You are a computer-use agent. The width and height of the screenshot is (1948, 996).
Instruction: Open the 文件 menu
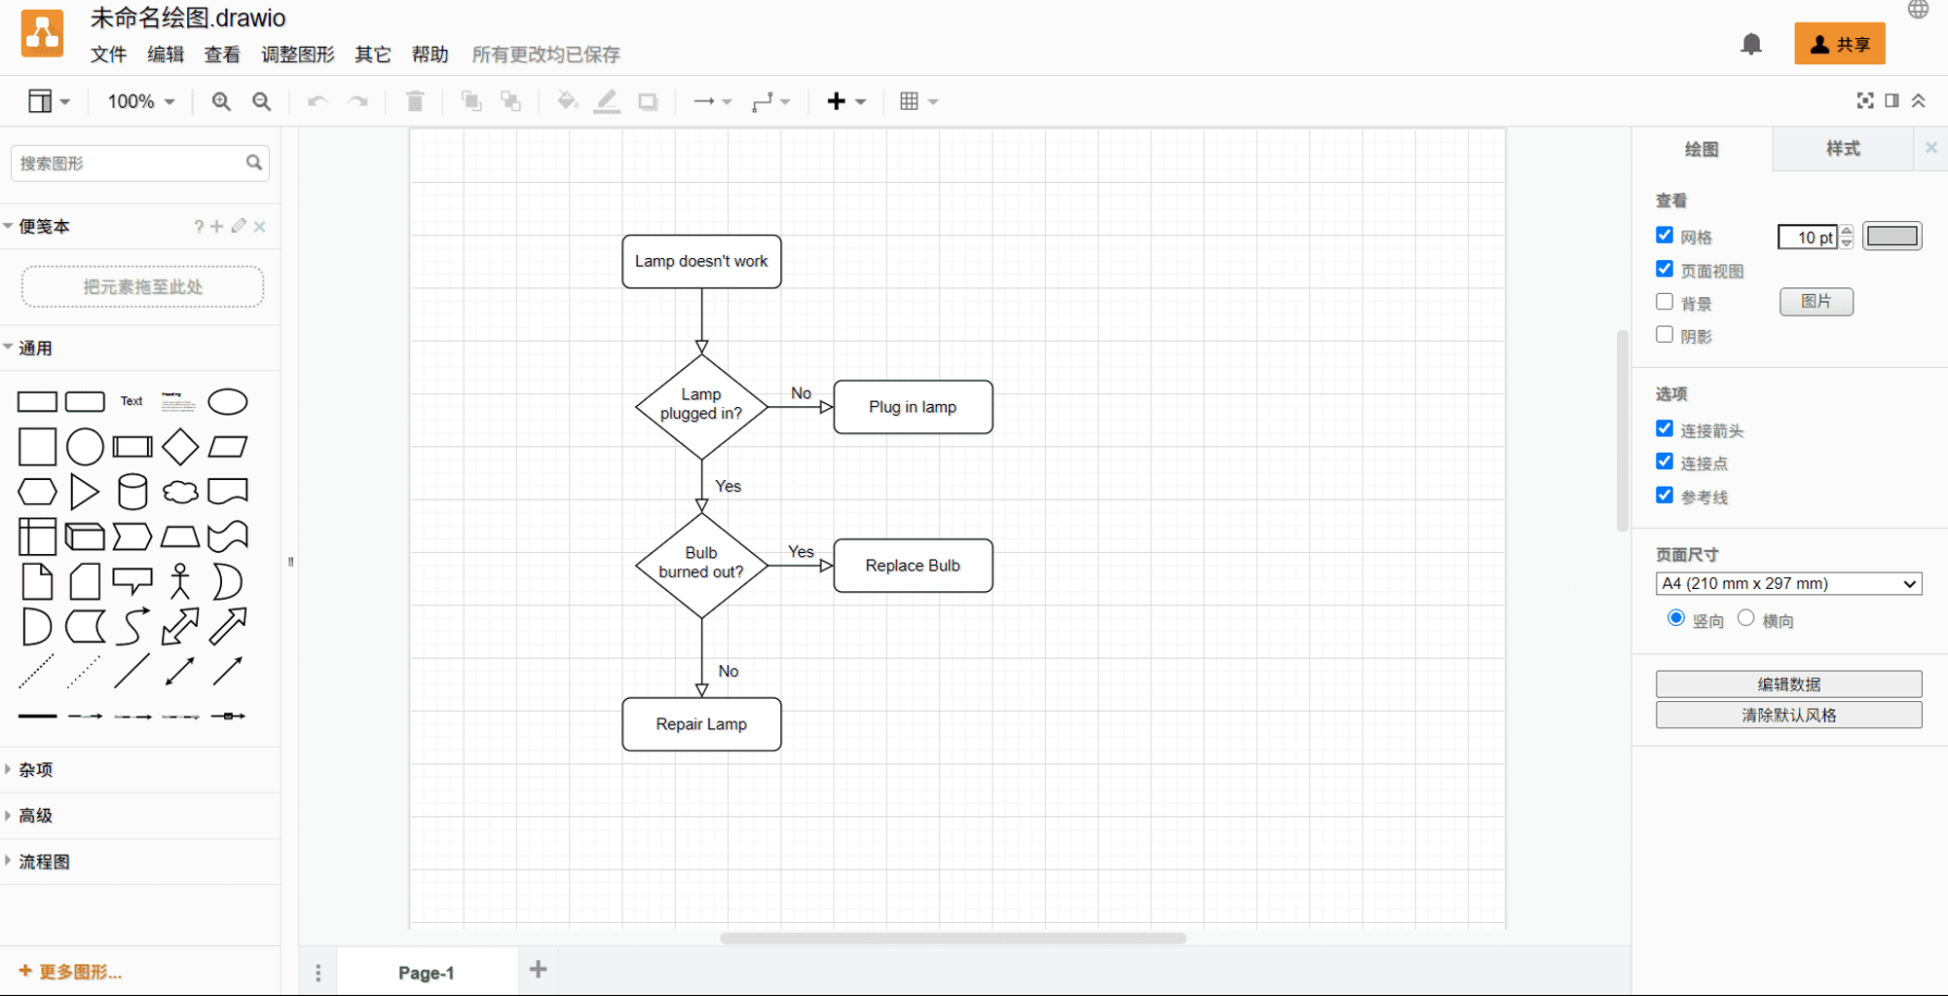(x=109, y=55)
